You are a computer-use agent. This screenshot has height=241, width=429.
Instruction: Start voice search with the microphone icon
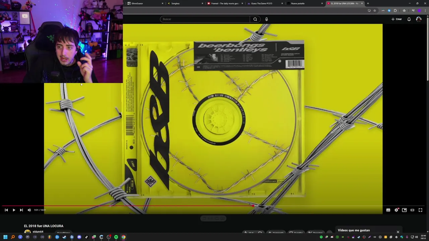click(266, 19)
